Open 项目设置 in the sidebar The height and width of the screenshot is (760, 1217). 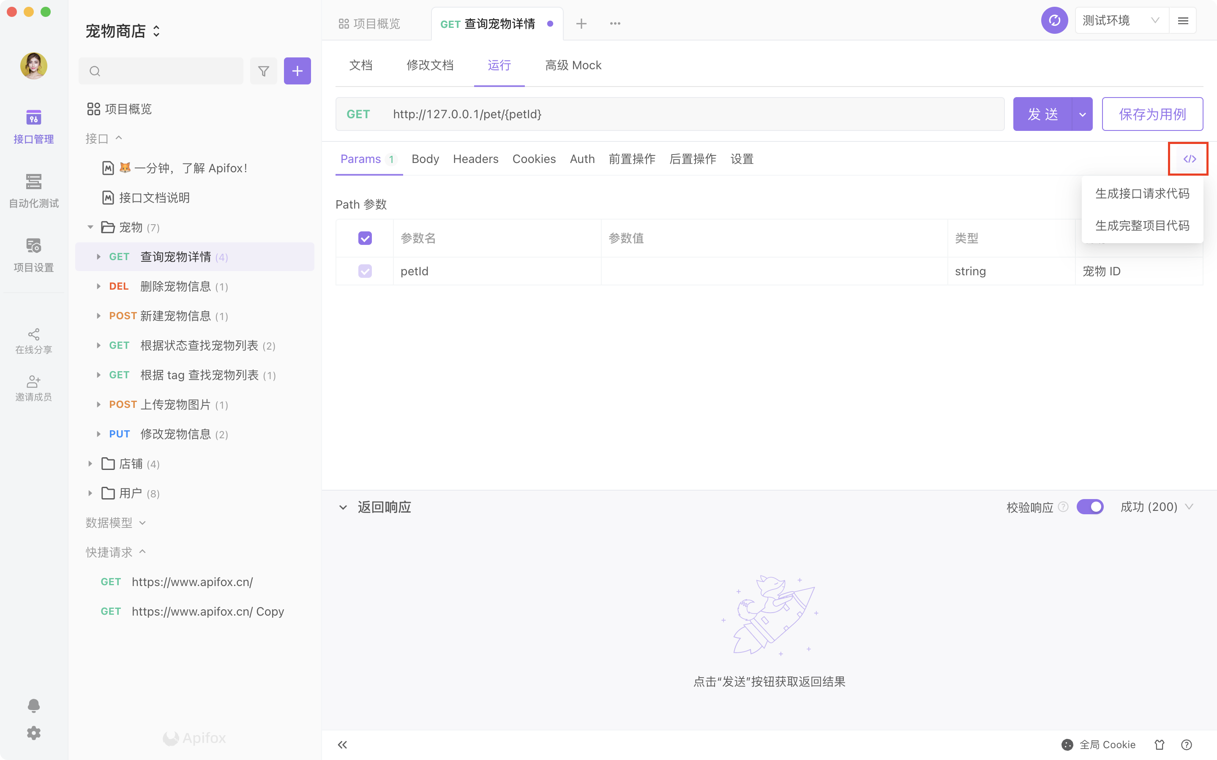[33, 254]
